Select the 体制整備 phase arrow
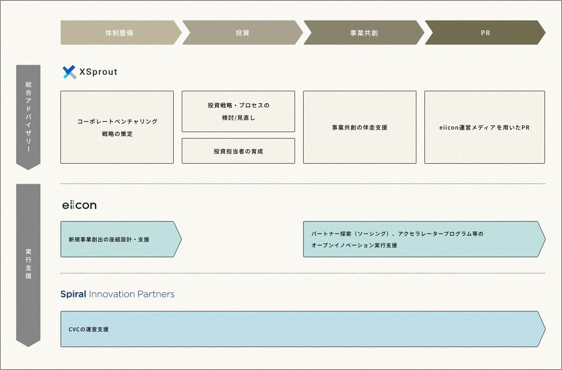This screenshot has width=562, height=370. [x=121, y=32]
